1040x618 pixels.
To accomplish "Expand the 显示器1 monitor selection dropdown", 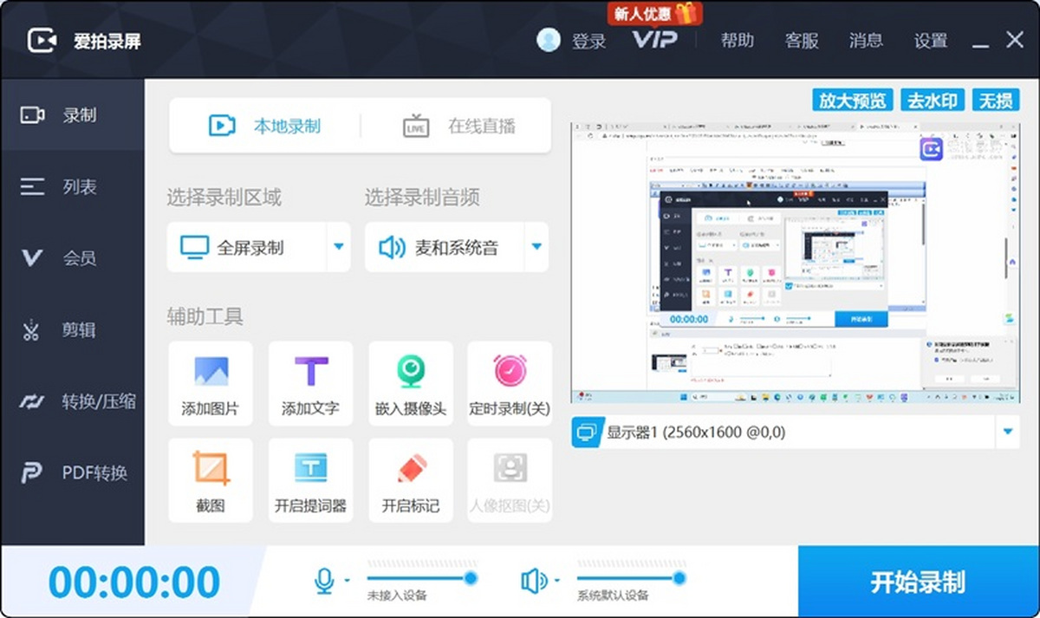I will pos(1007,431).
